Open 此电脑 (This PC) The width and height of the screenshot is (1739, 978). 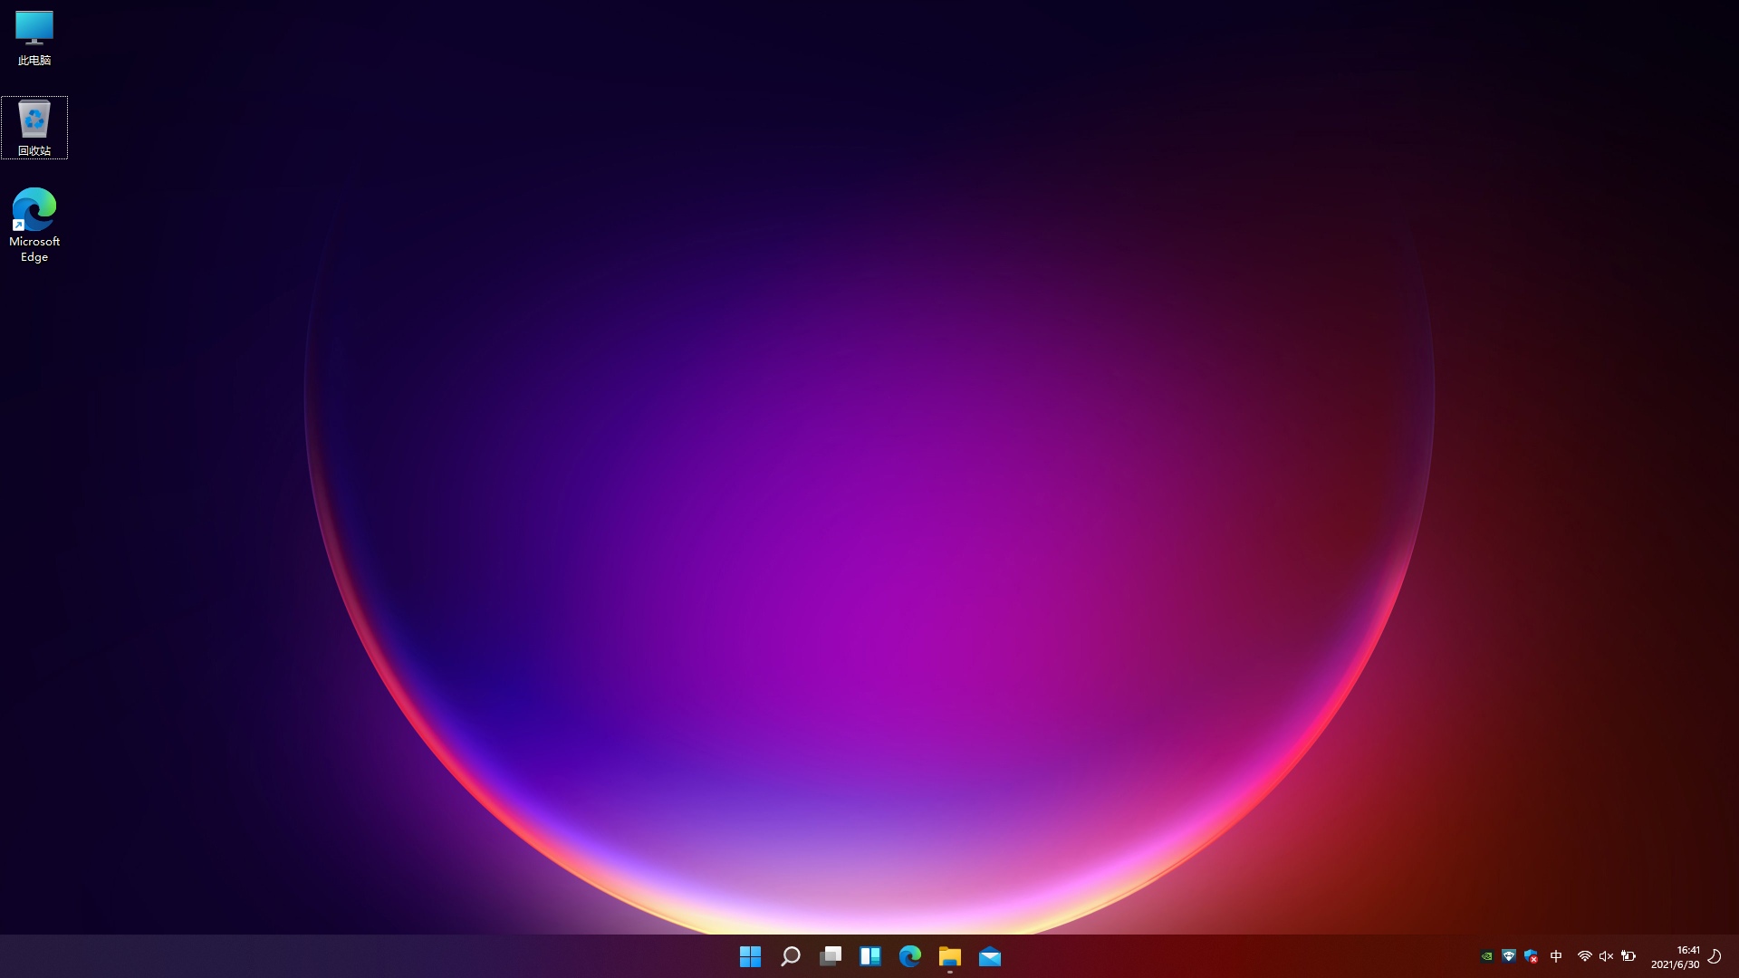pos(34,36)
